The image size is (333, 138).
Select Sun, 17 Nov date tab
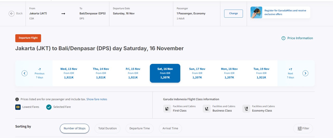pyautogui.click(x=197, y=73)
